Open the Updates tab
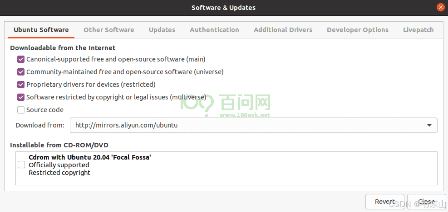This screenshot has width=448, height=212. point(162,30)
